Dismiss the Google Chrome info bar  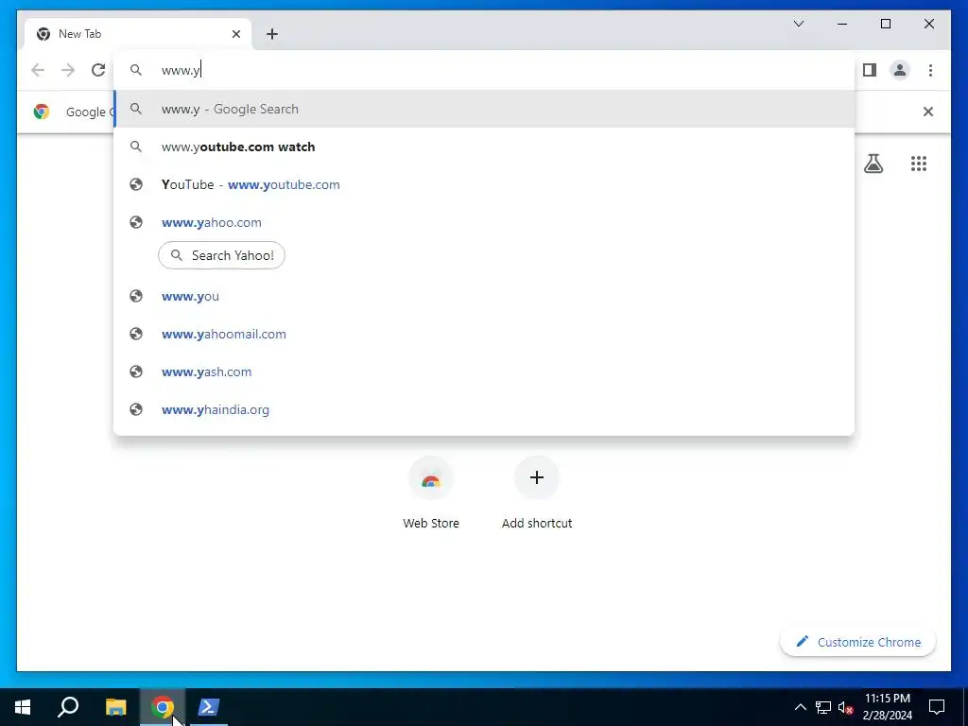(x=928, y=112)
